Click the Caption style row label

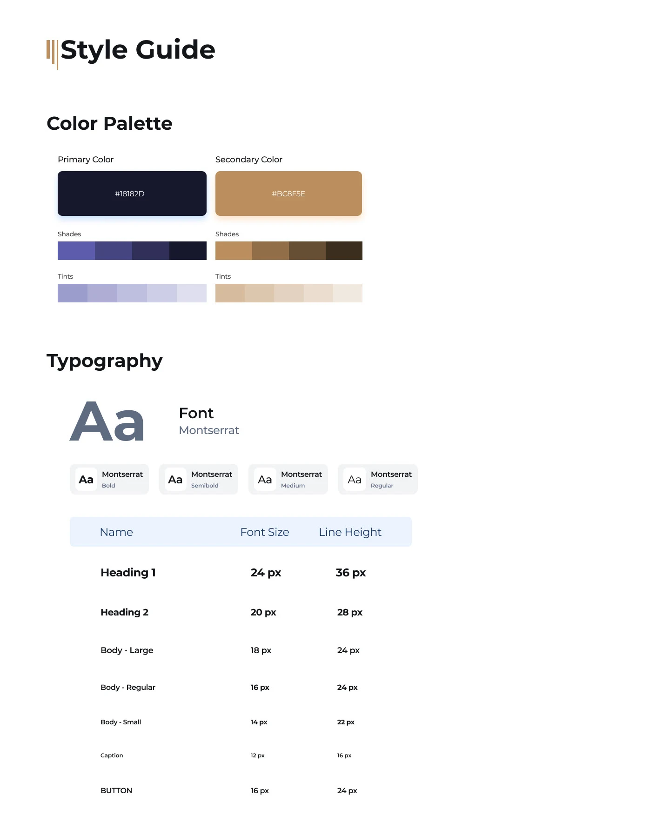pos(112,755)
